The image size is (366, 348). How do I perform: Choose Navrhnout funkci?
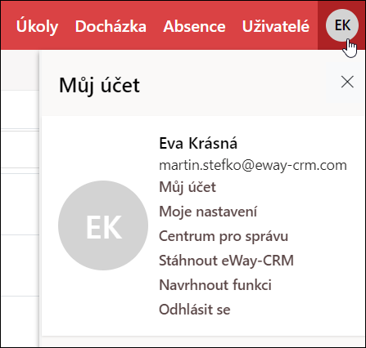click(x=215, y=285)
